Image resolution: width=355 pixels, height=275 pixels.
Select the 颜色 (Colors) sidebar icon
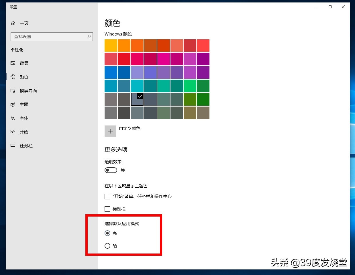tap(13, 77)
